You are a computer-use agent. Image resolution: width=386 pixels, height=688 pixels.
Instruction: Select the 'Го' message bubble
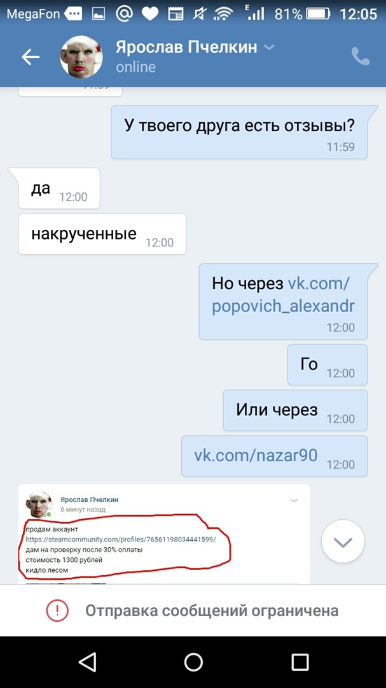click(x=327, y=364)
